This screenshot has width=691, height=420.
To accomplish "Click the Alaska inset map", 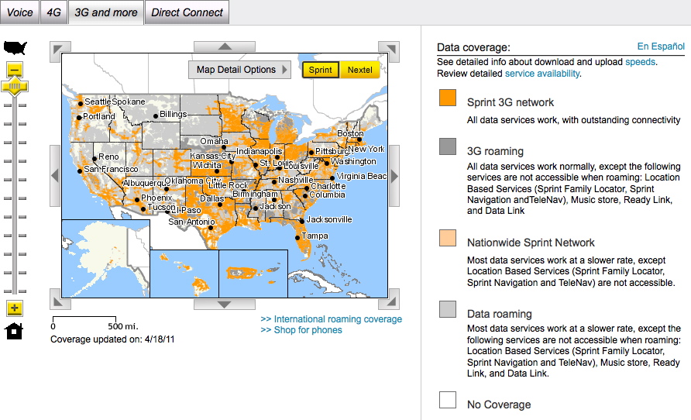I will coord(106,258).
